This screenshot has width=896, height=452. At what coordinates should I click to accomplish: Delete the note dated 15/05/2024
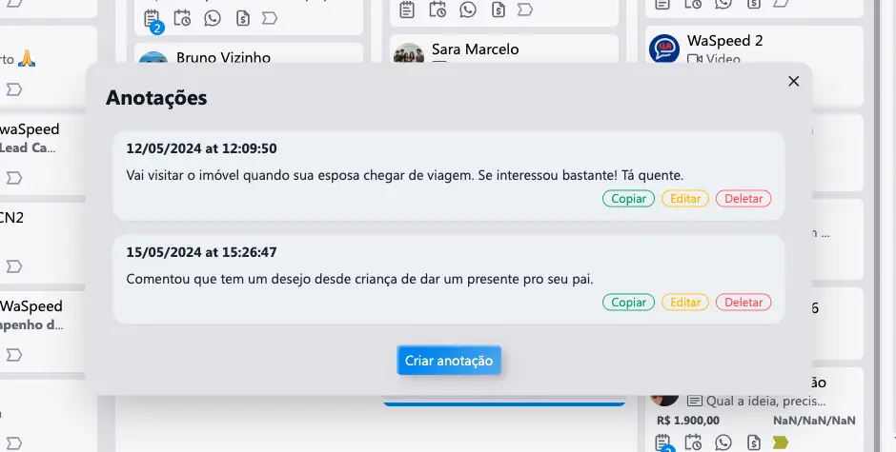click(743, 303)
